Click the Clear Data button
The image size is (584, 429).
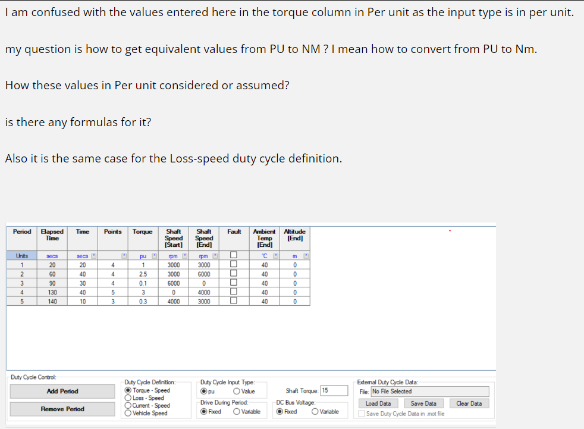point(469,403)
